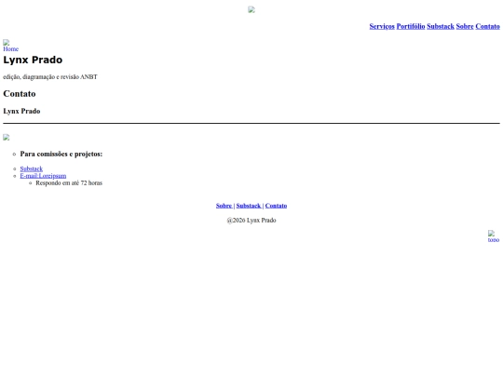Image resolution: width=503 pixels, height=377 pixels.
Task: Click the Contato page heading
Action: point(20,94)
